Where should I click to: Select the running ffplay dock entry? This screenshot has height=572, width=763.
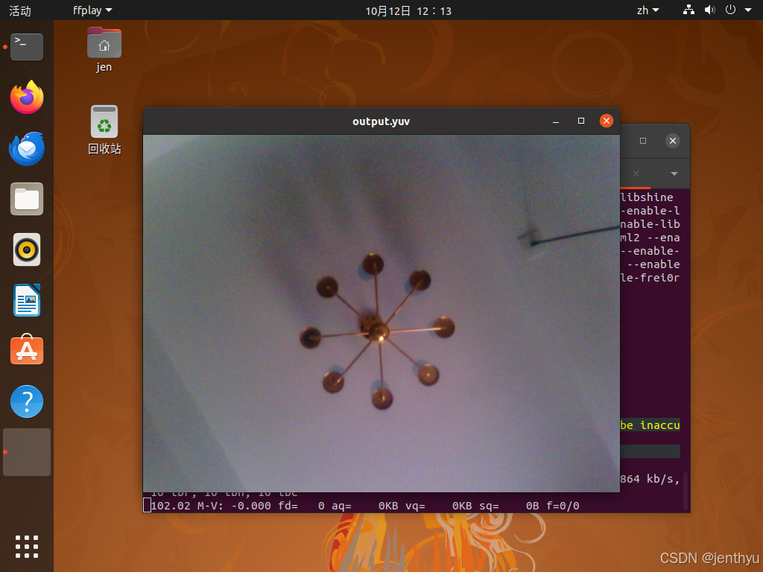coord(27,452)
